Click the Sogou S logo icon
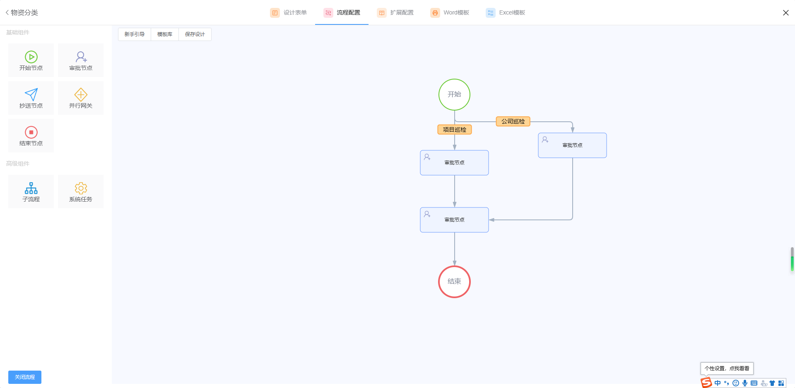The image size is (795, 388). click(706, 383)
